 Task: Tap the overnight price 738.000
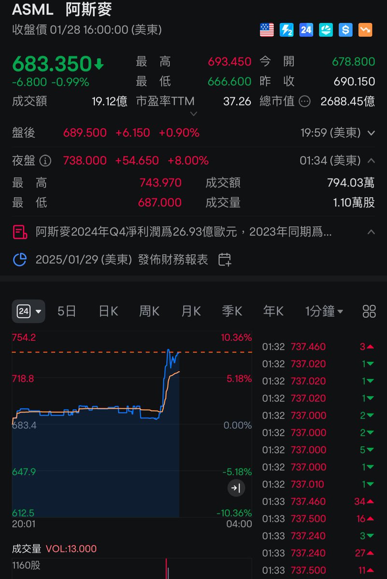tap(85, 160)
